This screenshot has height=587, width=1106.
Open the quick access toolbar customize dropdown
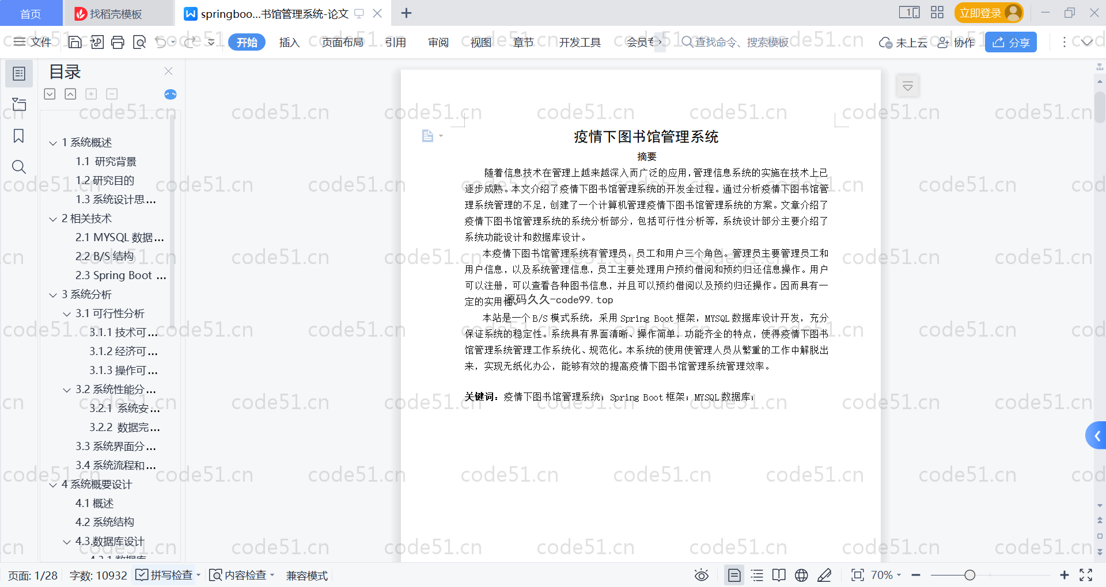pos(211,42)
